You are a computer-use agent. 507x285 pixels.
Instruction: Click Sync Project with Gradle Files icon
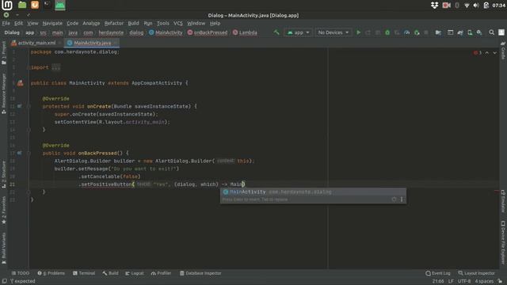[x=460, y=32]
